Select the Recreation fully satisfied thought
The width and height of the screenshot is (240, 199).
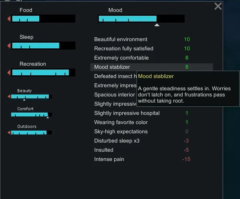pyautogui.click(x=124, y=48)
